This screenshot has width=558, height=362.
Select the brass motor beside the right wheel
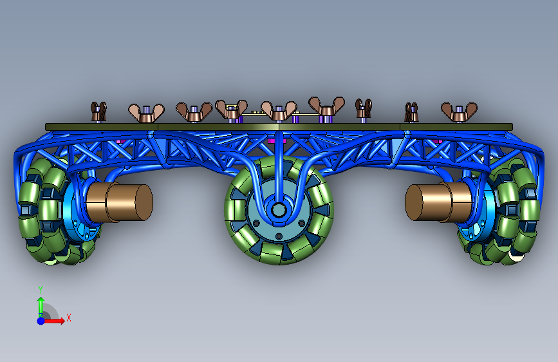pos(438,202)
